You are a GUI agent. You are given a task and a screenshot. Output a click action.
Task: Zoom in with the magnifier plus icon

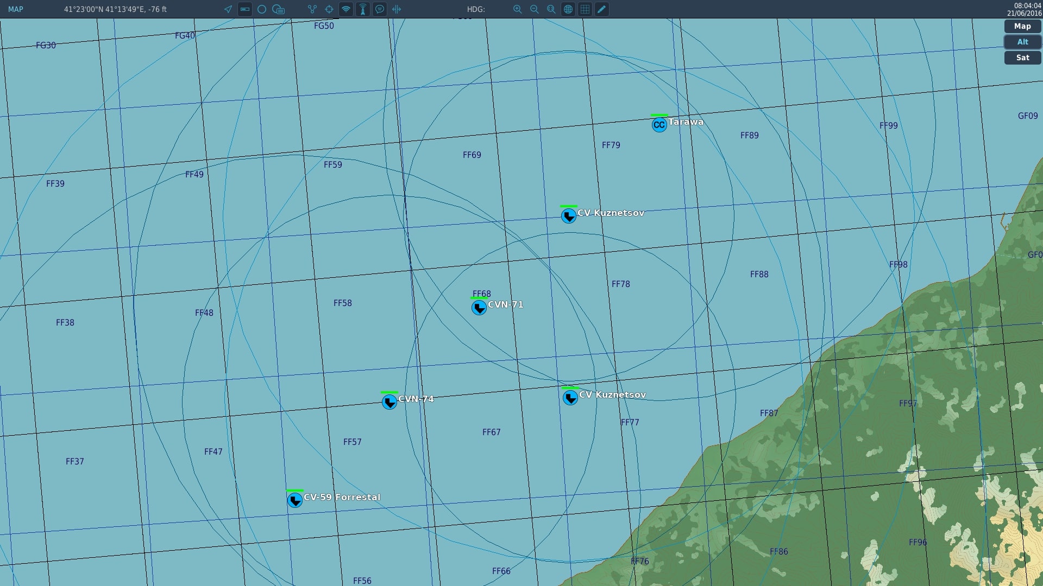coord(518,9)
